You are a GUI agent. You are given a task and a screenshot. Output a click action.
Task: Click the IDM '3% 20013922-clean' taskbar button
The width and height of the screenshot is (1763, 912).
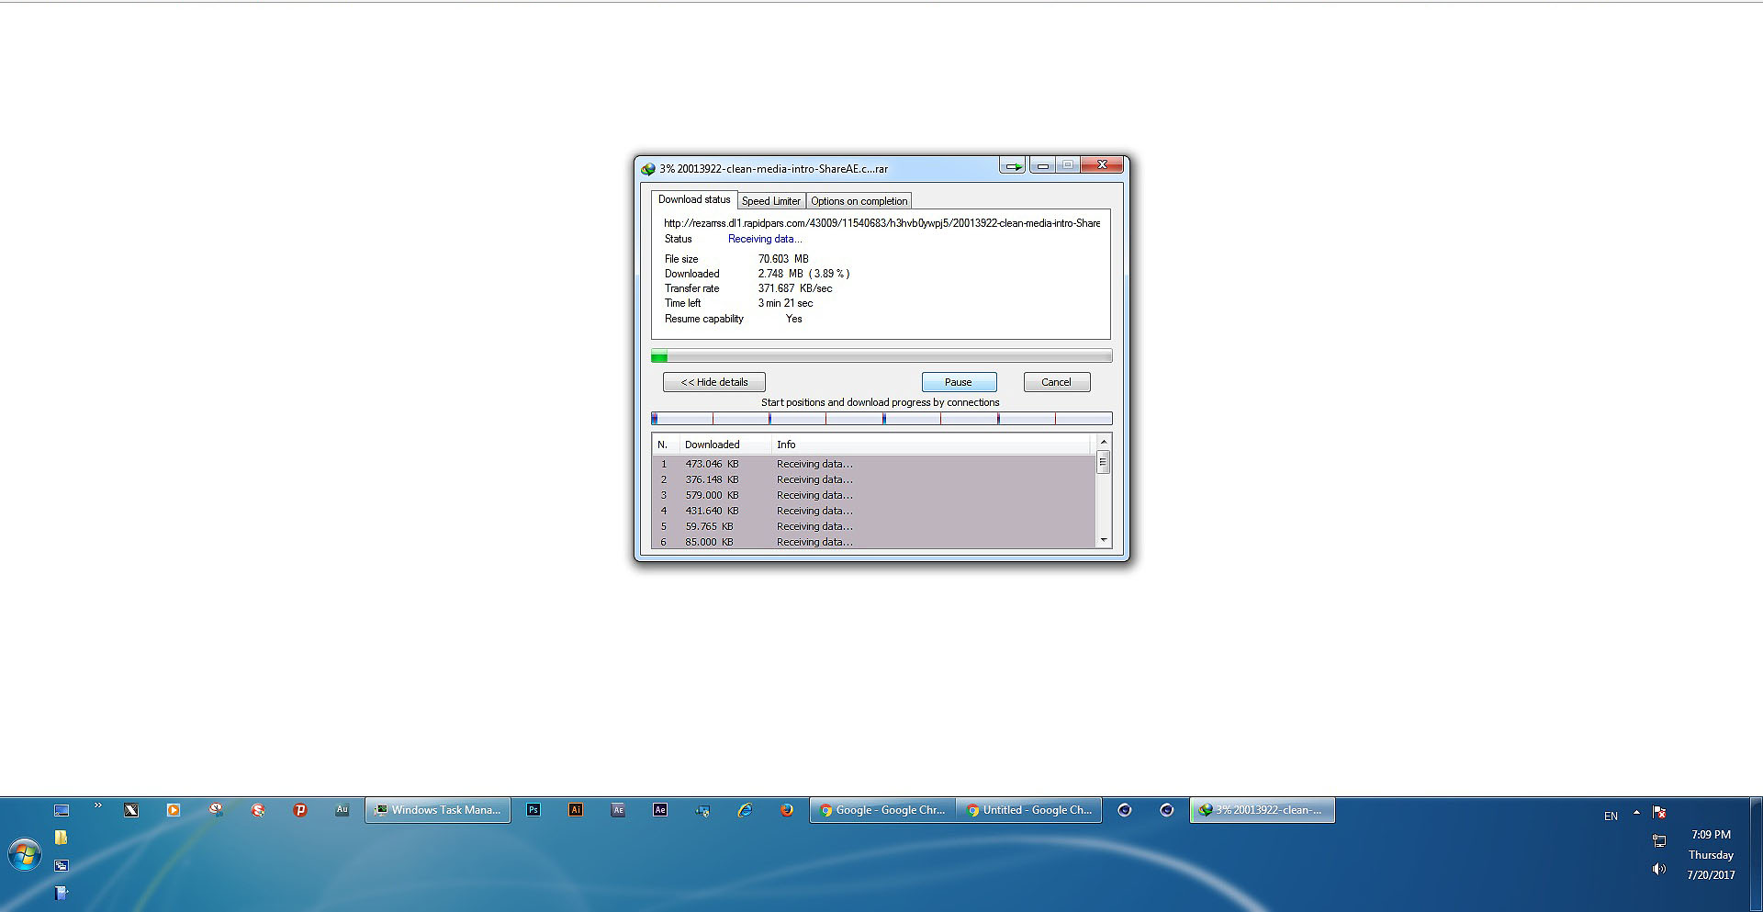point(1263,810)
